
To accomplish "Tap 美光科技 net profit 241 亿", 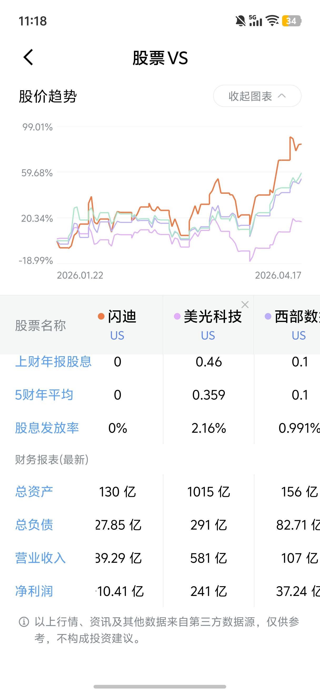I will 209,592.
